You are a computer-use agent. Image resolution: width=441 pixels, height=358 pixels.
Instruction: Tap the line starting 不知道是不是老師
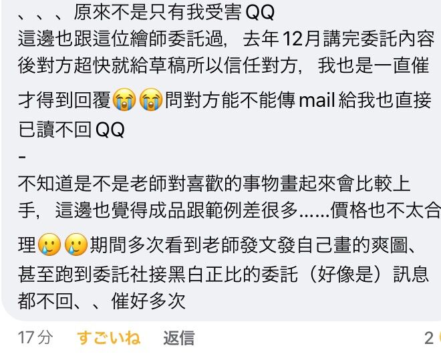point(214,184)
